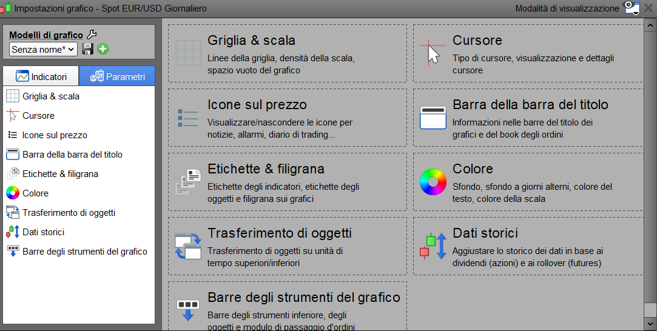
Task: Click the Modalità di visualizzazione label
Action: [567, 8]
